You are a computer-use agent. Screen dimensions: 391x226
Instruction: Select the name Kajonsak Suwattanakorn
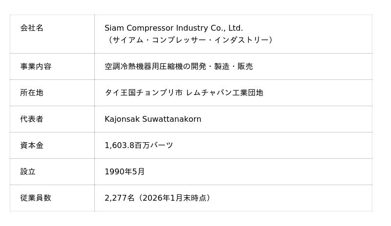click(152, 119)
